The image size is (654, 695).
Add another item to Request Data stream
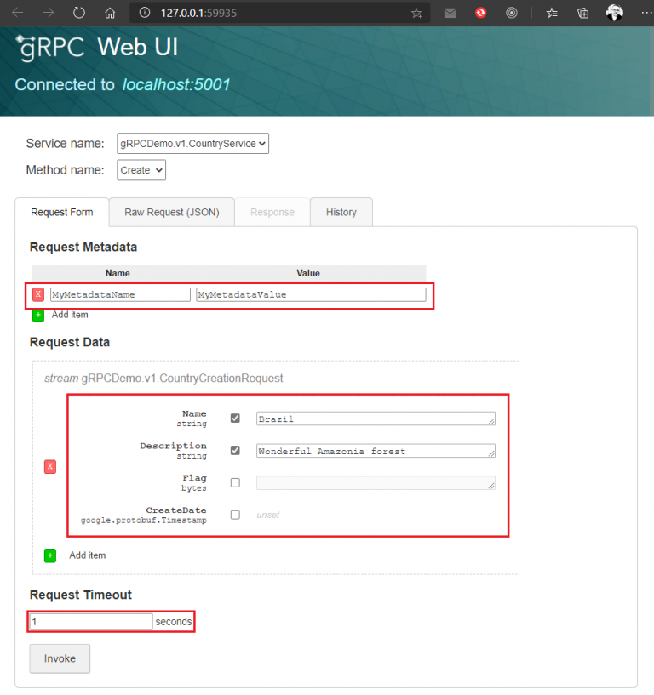tap(50, 555)
